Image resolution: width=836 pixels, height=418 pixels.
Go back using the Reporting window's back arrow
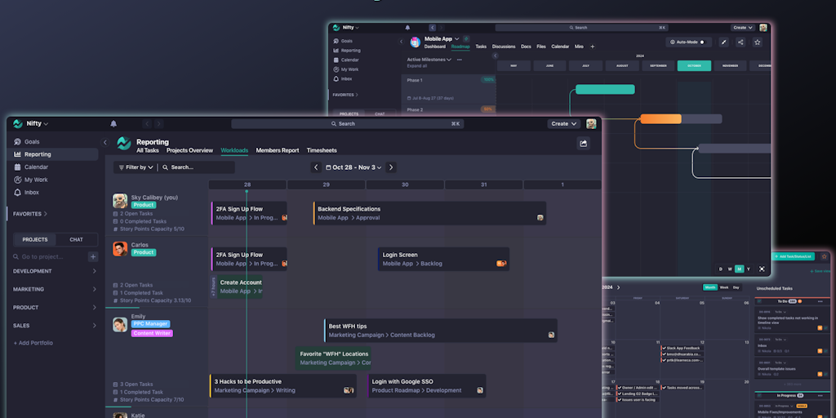pyautogui.click(x=148, y=124)
